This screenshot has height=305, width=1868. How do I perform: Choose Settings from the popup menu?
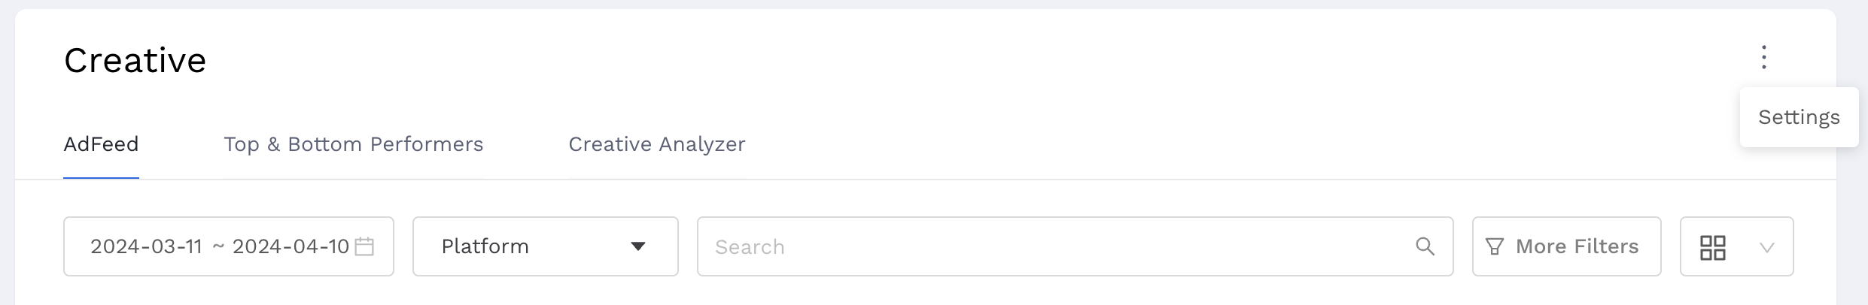point(1799,117)
